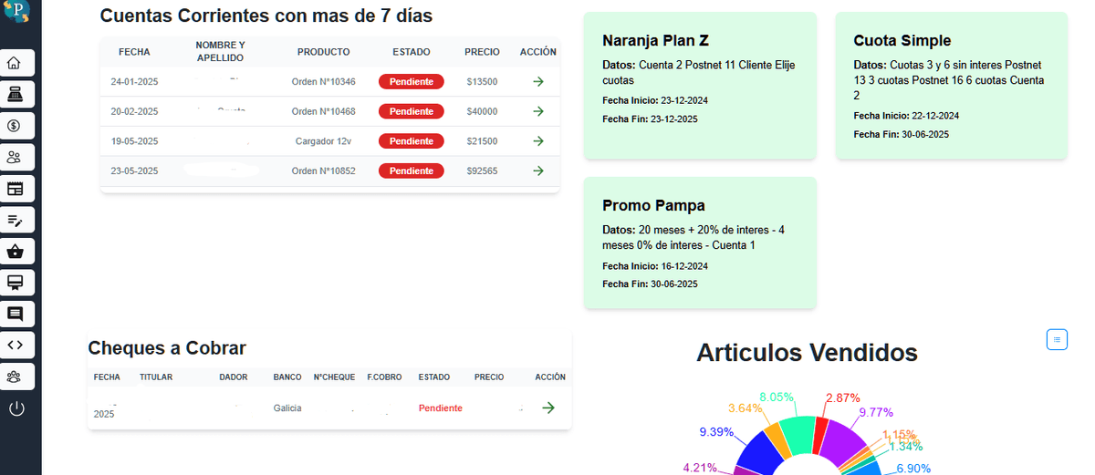Click arrow action for the Galicia cheque
Viewport: 1095px width, 475px height.
point(548,408)
